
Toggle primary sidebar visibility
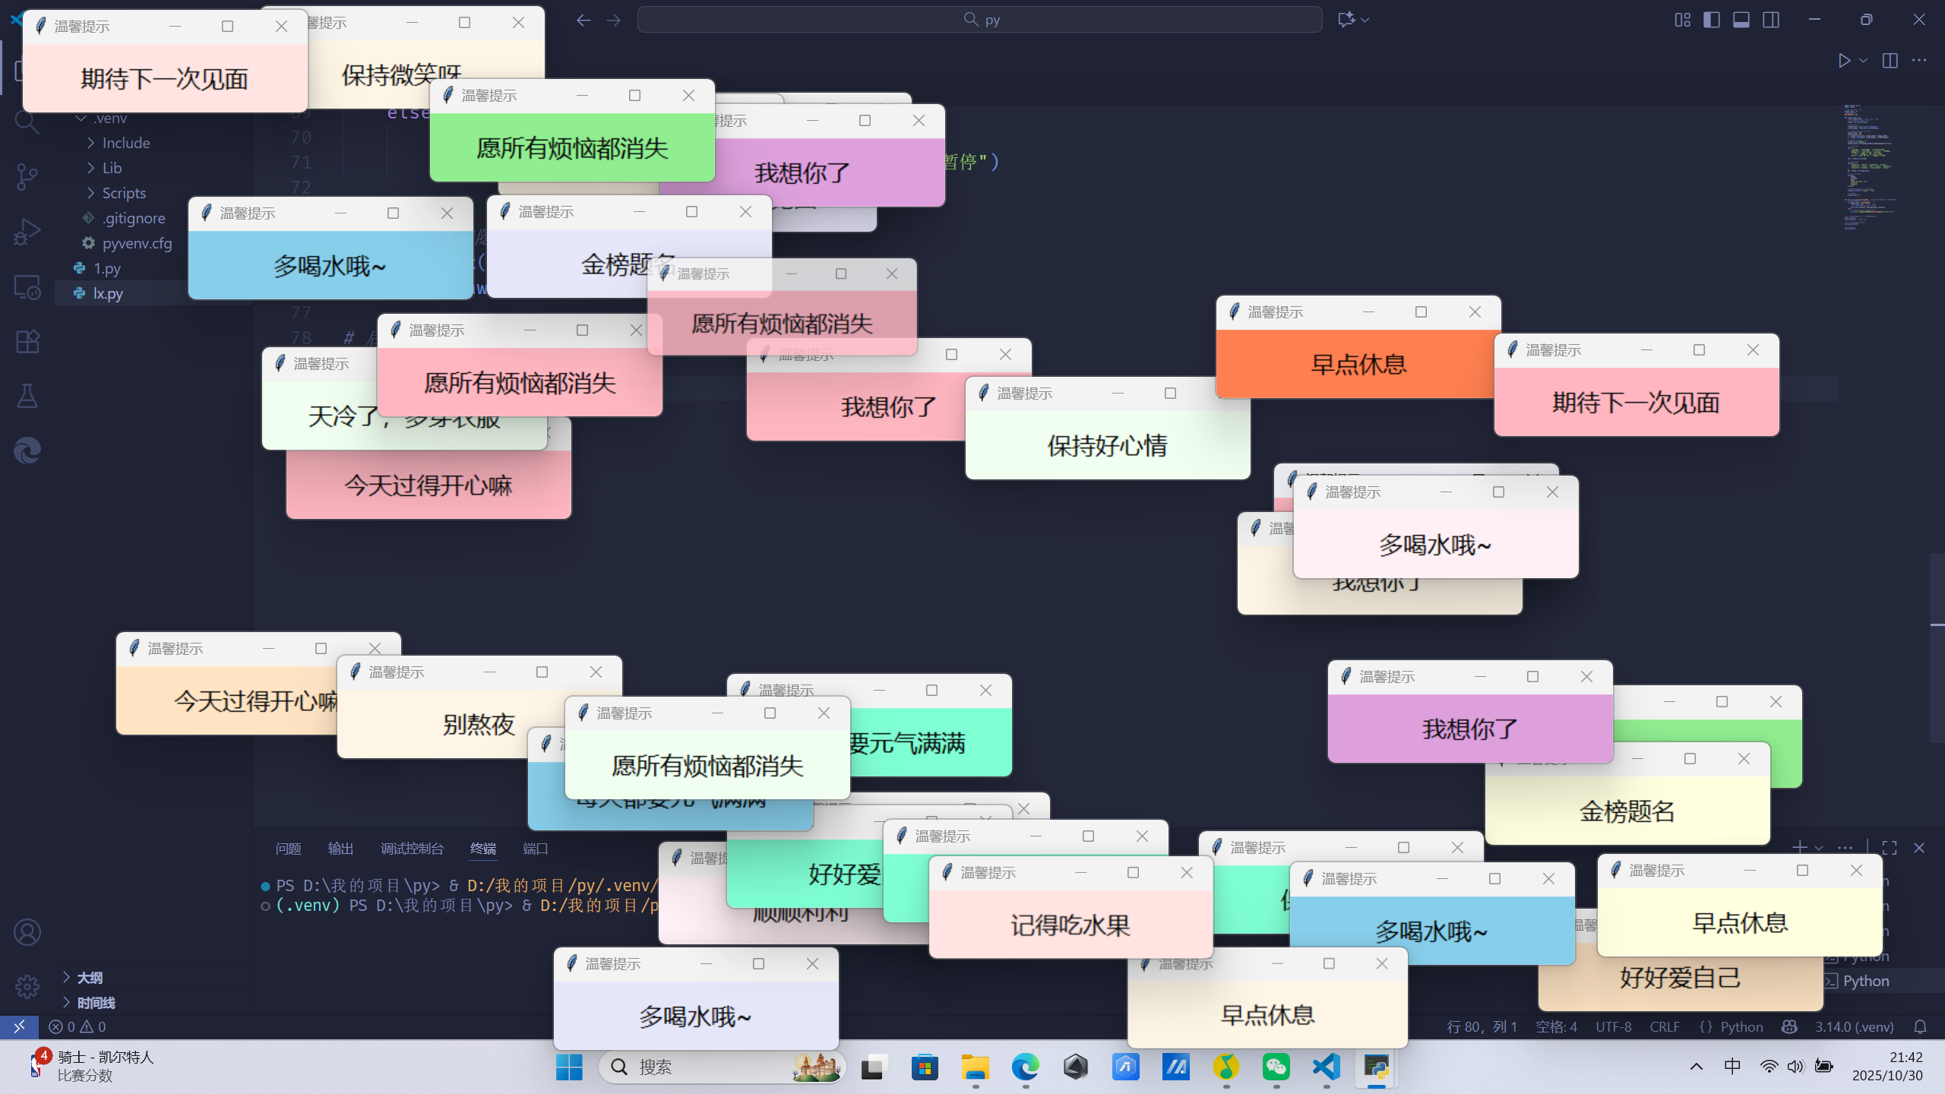pos(1711,20)
